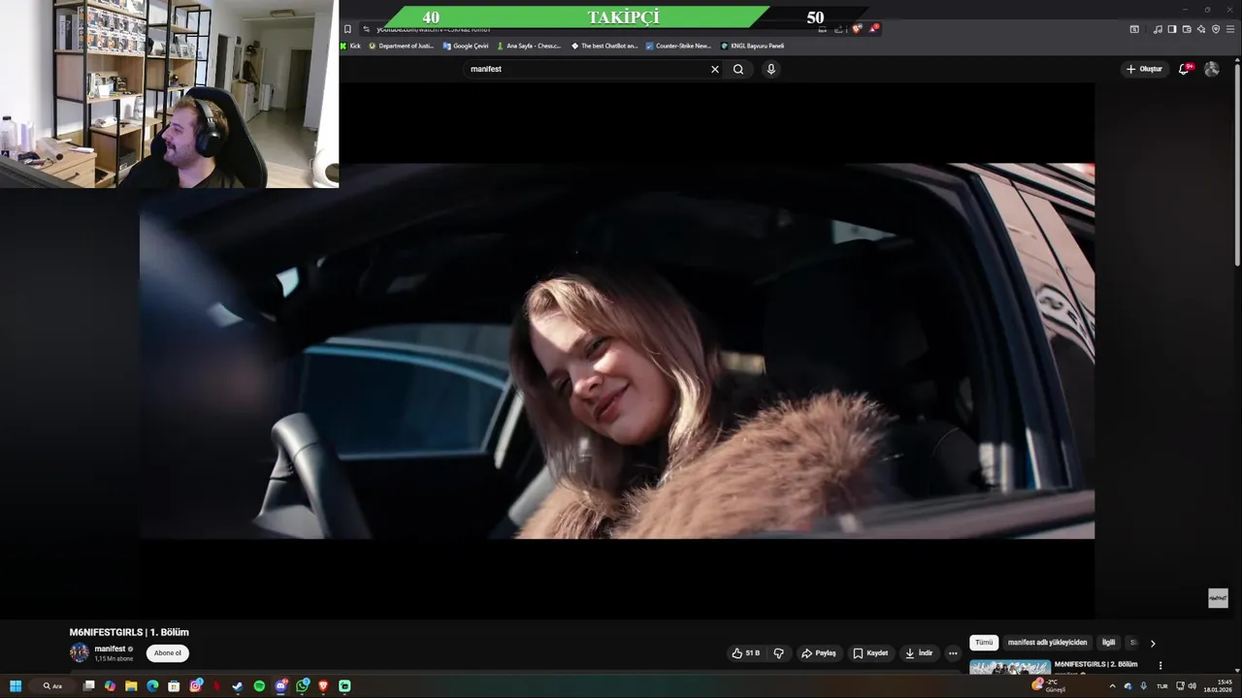Open Leo AI star icon
This screenshot has width=1242, height=698.
point(1201,29)
